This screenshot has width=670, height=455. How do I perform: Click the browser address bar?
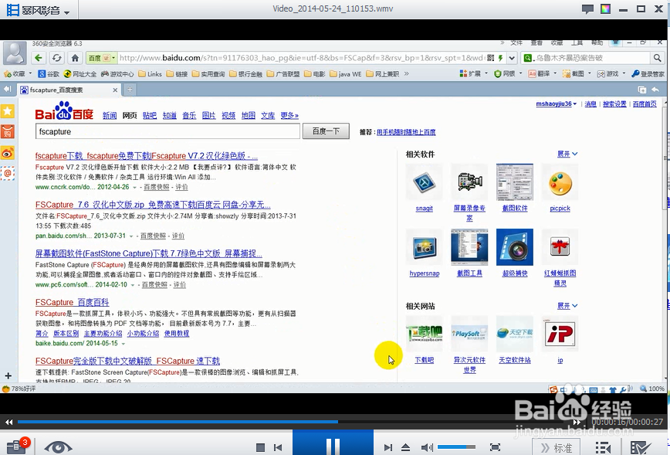pos(301,58)
